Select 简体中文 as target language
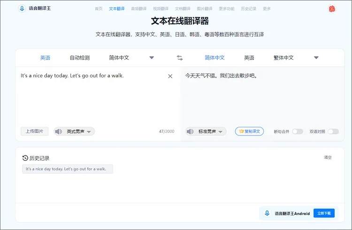The image size is (352, 230). tap(214, 58)
